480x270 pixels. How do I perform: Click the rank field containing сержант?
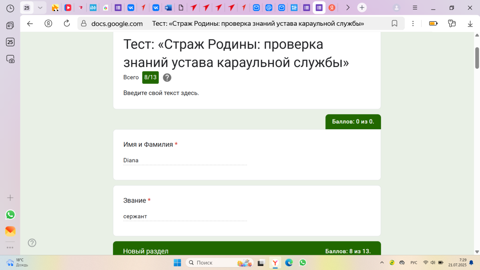pyautogui.click(x=185, y=216)
